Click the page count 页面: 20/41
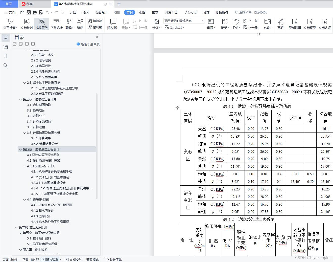333x262 pixels. tap(11, 259)
